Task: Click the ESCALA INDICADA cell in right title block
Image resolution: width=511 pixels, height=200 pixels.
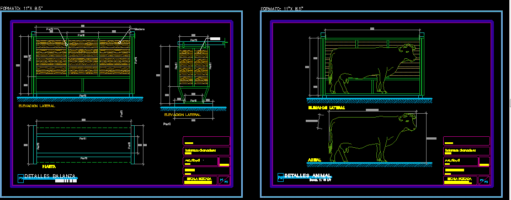Action: [460, 181]
